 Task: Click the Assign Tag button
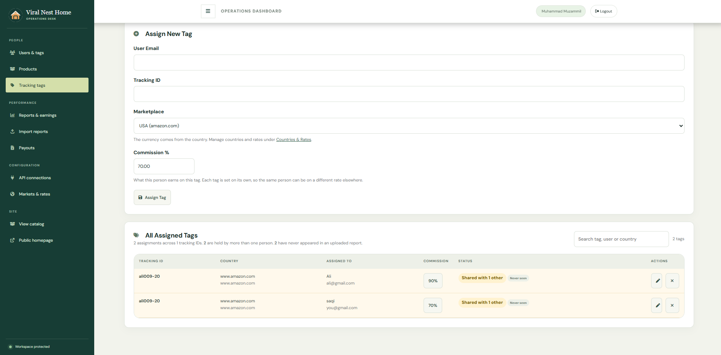(152, 197)
